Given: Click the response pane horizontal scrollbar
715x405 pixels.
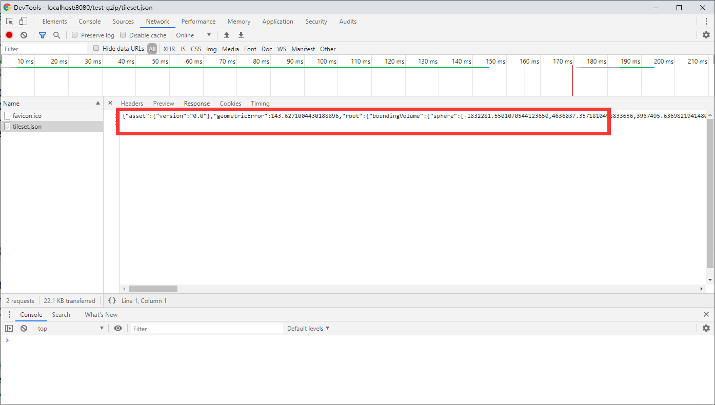Looking at the screenshot, I should tap(152, 289).
